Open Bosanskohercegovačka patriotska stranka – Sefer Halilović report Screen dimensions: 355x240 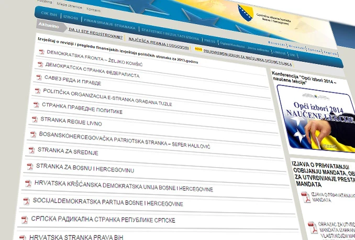pos(125,140)
